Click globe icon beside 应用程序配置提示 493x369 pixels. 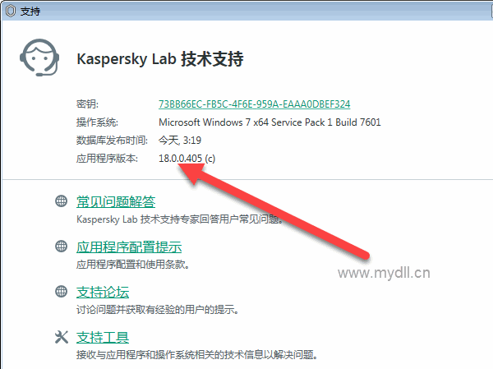coord(62,247)
